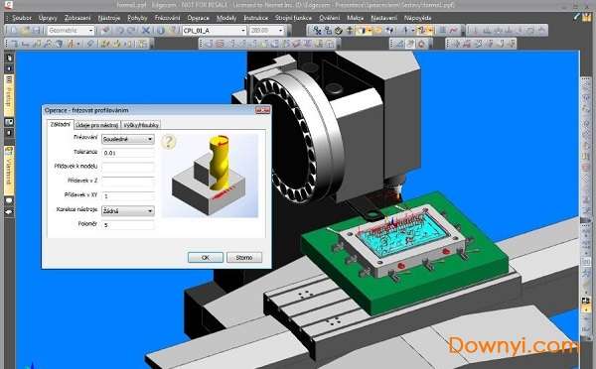Open the 200.00 level dropdown in toolbar
596x369 pixels.
[267, 31]
